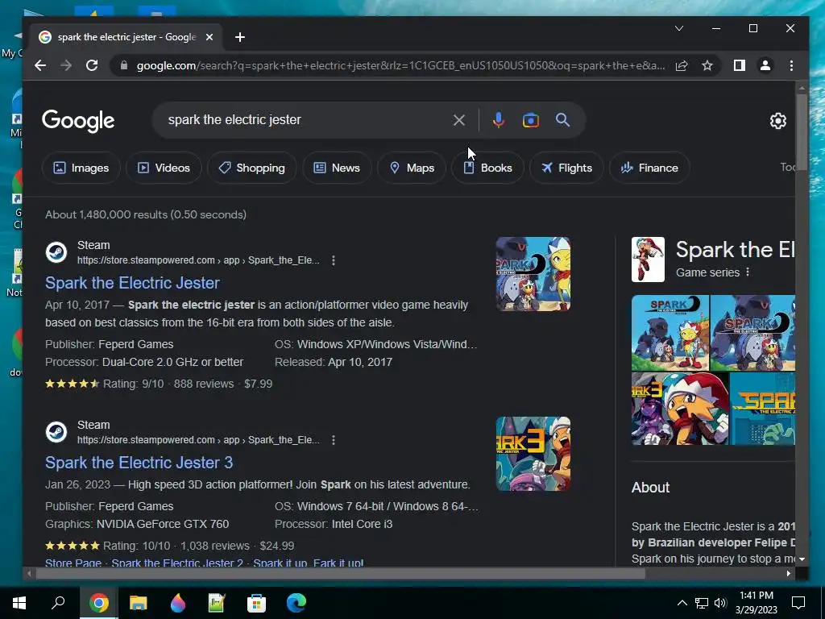Switch to News results

coord(337,168)
